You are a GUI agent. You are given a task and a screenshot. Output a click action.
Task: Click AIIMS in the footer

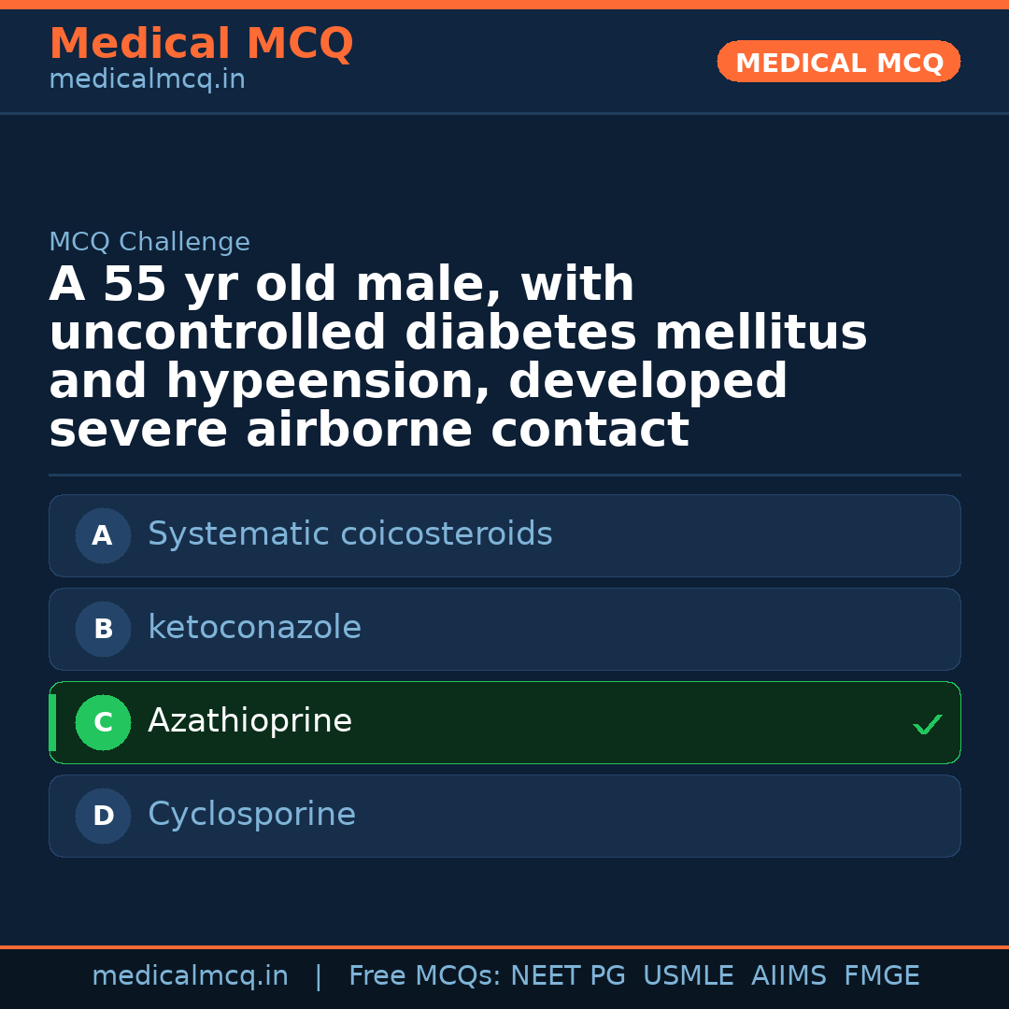[789, 976]
